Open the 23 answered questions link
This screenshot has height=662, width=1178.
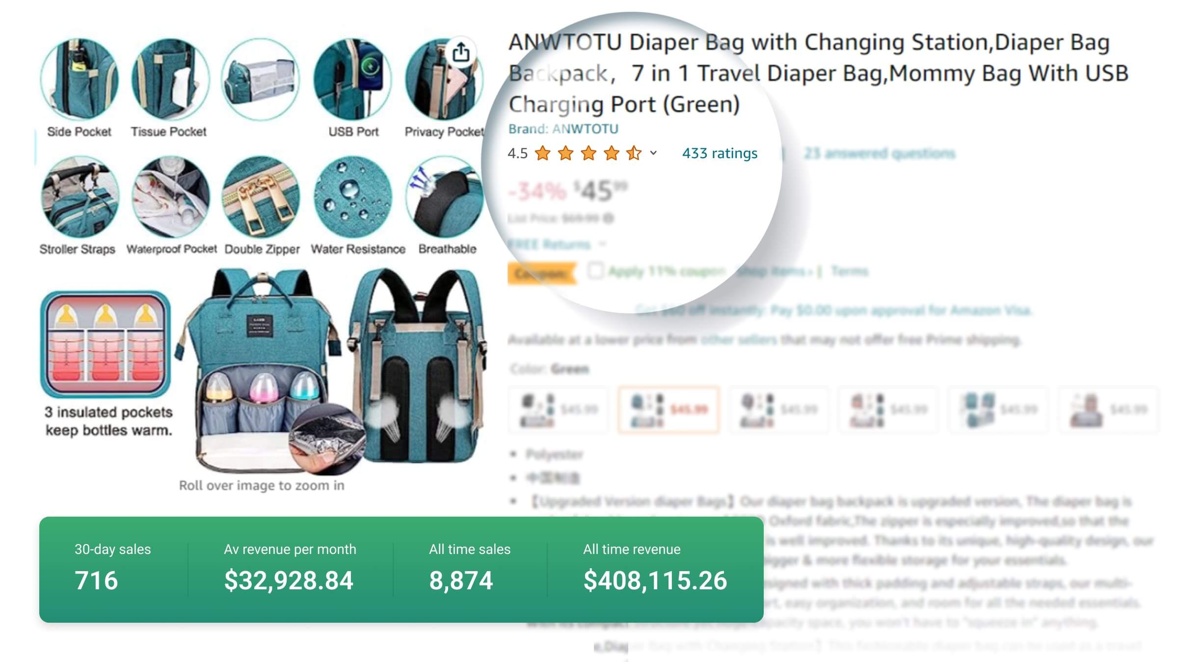[880, 153]
